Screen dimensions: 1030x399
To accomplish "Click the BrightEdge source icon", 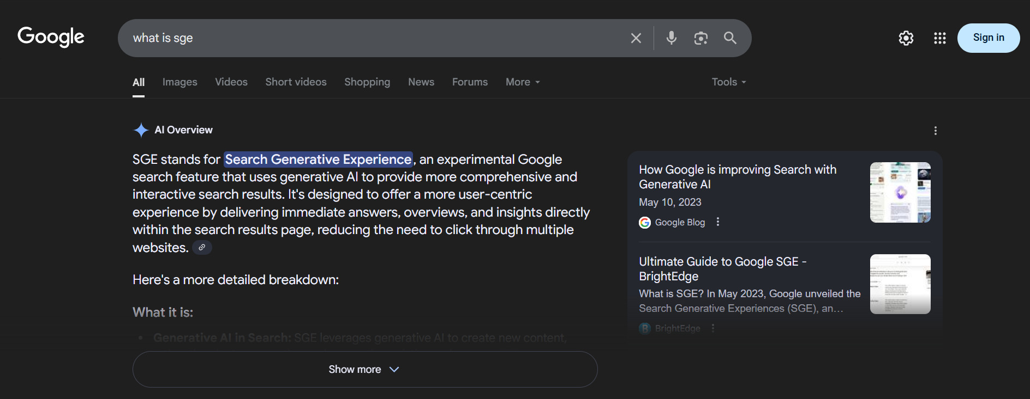I will pos(645,328).
